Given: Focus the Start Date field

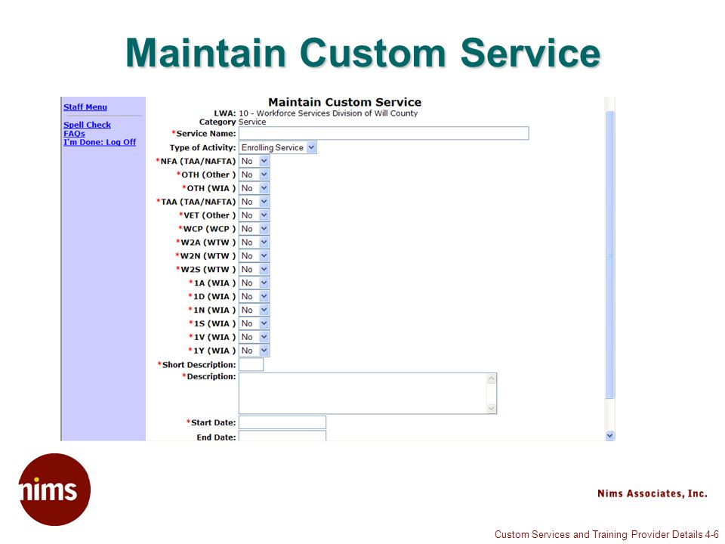Looking at the screenshot, I should [282, 422].
